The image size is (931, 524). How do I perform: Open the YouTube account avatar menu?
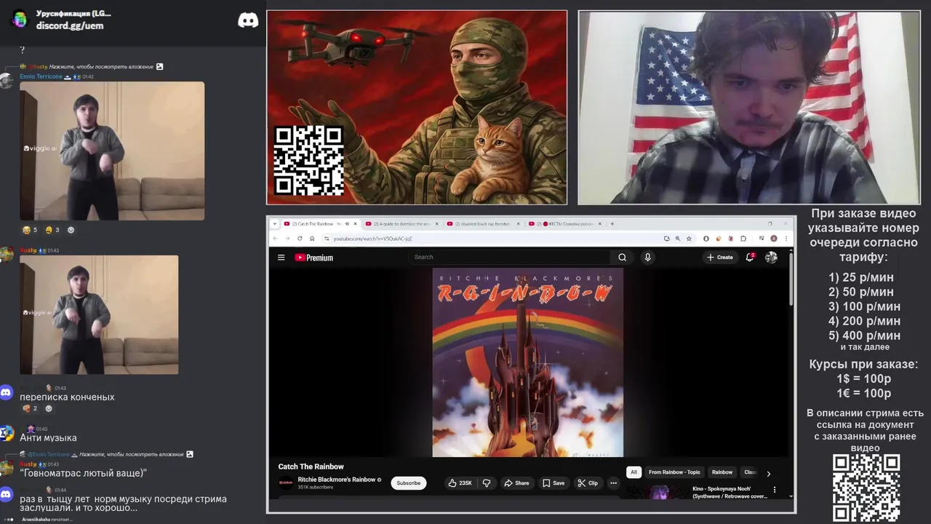(771, 257)
